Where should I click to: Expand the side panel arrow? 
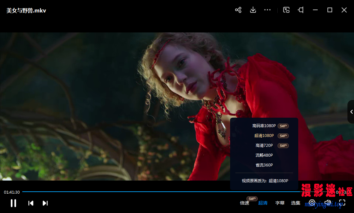click(351, 112)
